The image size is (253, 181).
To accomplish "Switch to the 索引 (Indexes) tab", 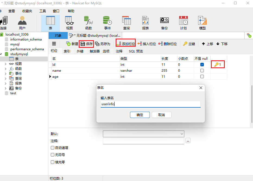I will click(x=67, y=51).
